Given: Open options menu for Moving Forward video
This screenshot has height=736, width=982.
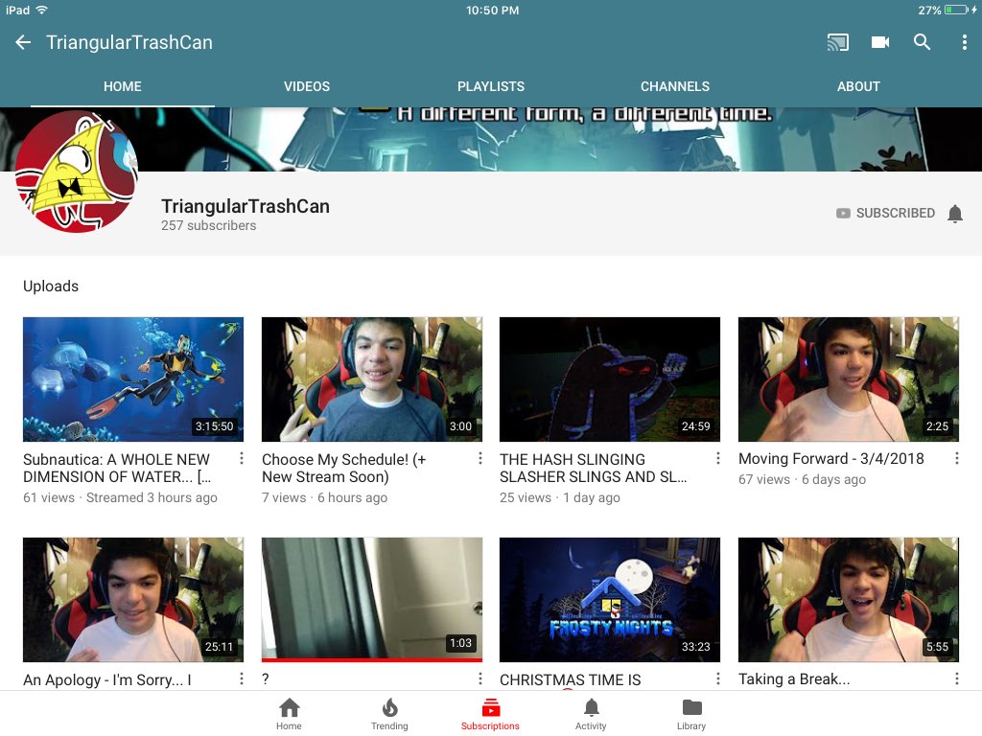Looking at the screenshot, I should tap(956, 459).
